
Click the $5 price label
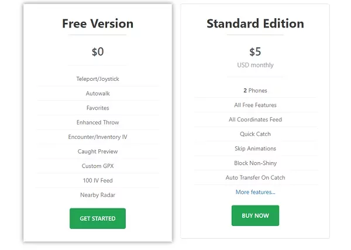[255, 52]
